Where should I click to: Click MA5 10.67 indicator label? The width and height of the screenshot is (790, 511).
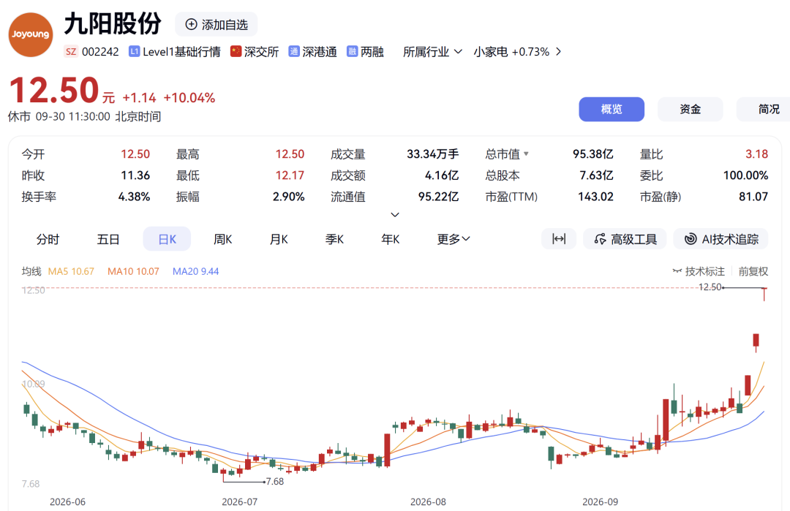[x=71, y=271]
